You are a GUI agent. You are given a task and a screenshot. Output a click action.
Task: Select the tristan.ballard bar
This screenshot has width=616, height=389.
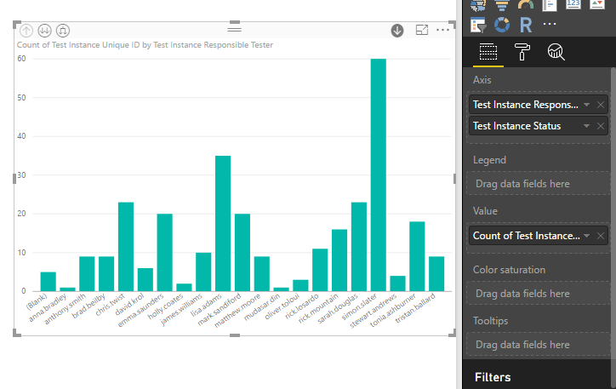pos(436,273)
